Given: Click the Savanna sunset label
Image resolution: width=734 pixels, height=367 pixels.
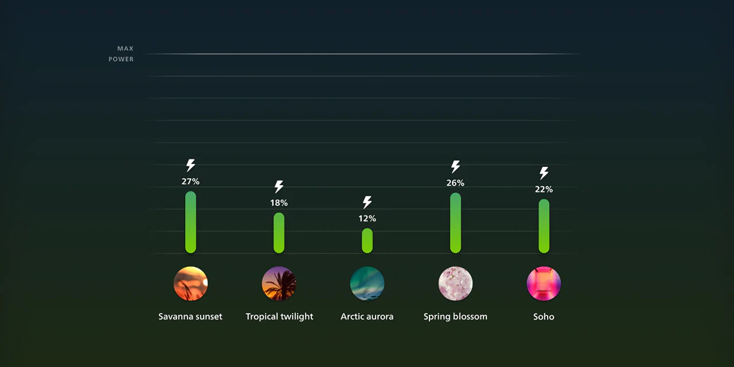Looking at the screenshot, I should [x=190, y=317].
